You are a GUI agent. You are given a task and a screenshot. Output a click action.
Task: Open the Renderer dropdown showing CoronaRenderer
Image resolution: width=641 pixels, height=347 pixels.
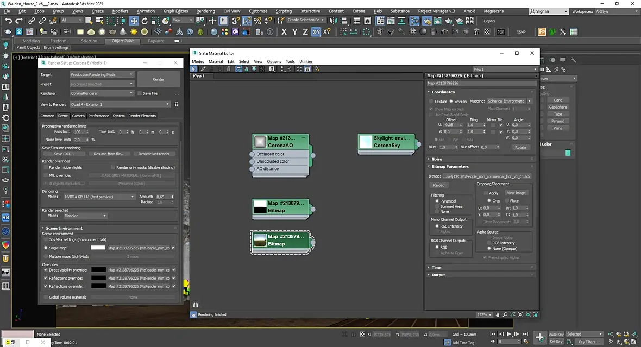(102, 93)
